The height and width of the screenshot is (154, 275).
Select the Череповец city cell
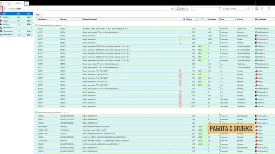pyautogui.click(x=241, y=64)
